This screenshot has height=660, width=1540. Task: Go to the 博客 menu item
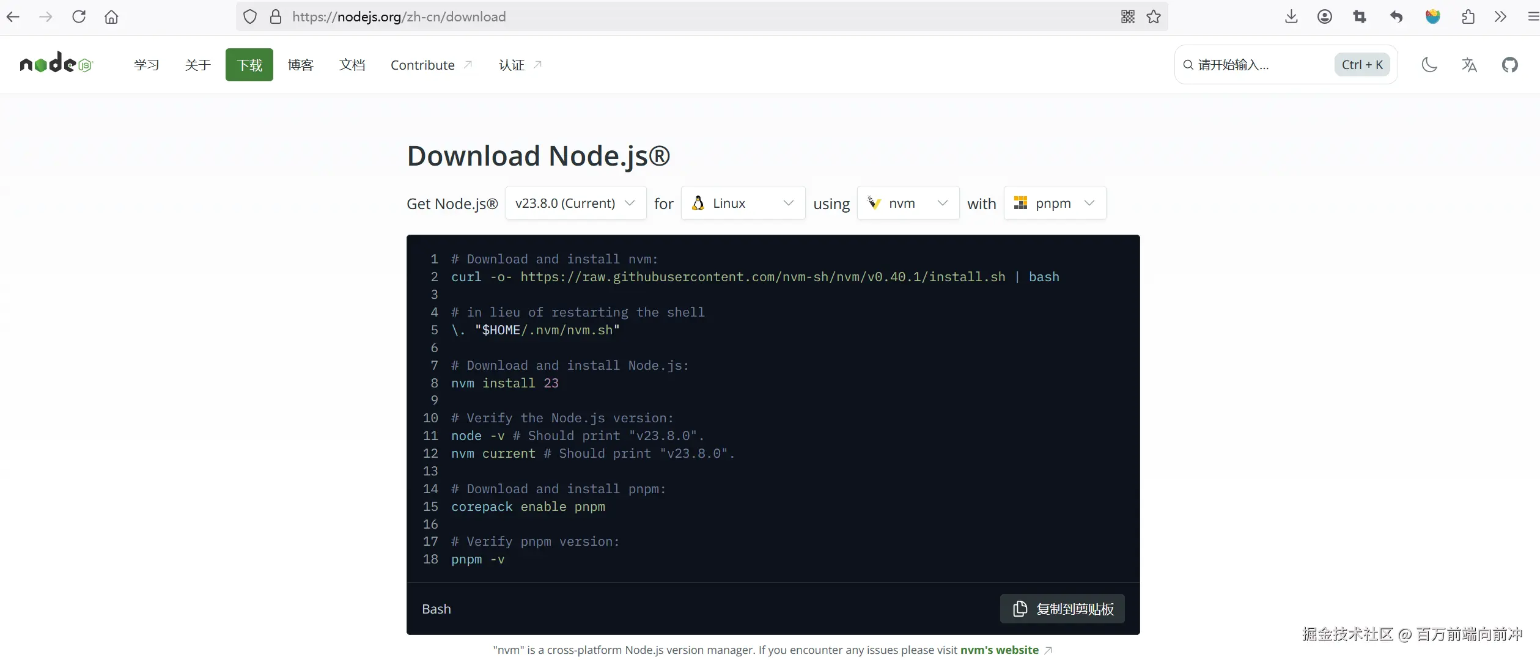tap(300, 65)
